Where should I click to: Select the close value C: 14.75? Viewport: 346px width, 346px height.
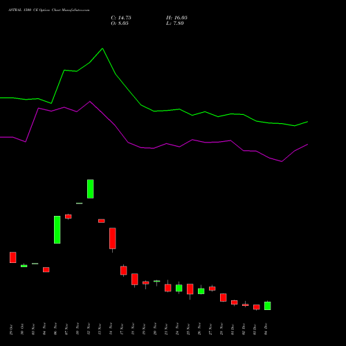pos(121,18)
